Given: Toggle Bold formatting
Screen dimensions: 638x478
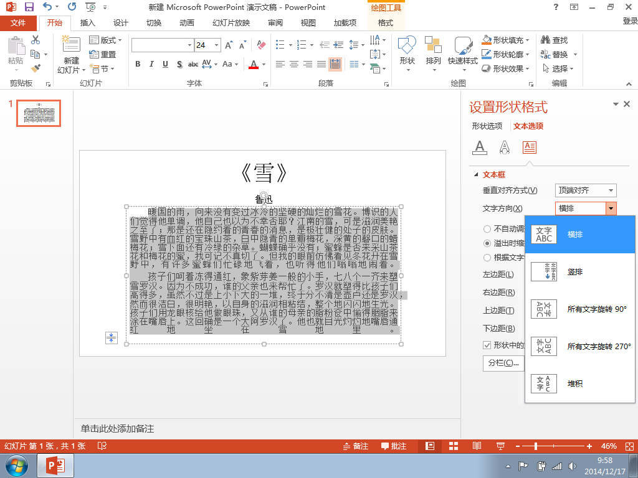Looking at the screenshot, I should click(x=138, y=64).
